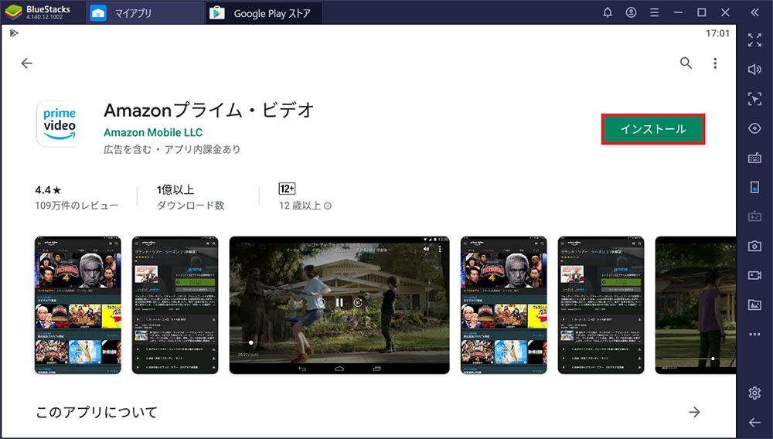Open Play Store search
773x439 pixels.
[686, 63]
